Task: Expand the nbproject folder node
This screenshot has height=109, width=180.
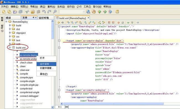Action: tap(10, 33)
